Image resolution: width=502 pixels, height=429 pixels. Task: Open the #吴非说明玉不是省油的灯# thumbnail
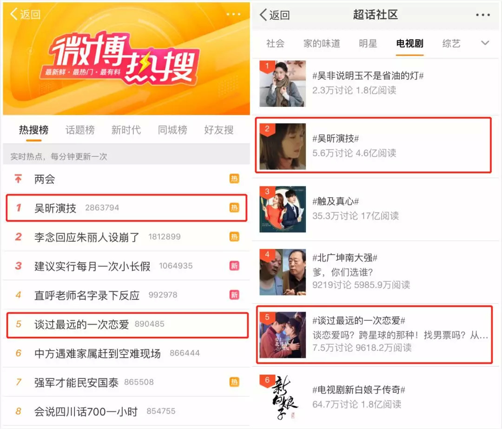[283, 84]
